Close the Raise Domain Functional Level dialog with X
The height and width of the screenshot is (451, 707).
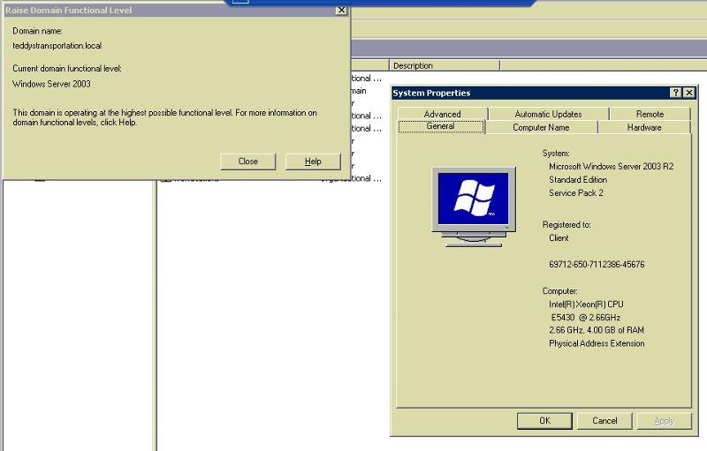point(341,10)
